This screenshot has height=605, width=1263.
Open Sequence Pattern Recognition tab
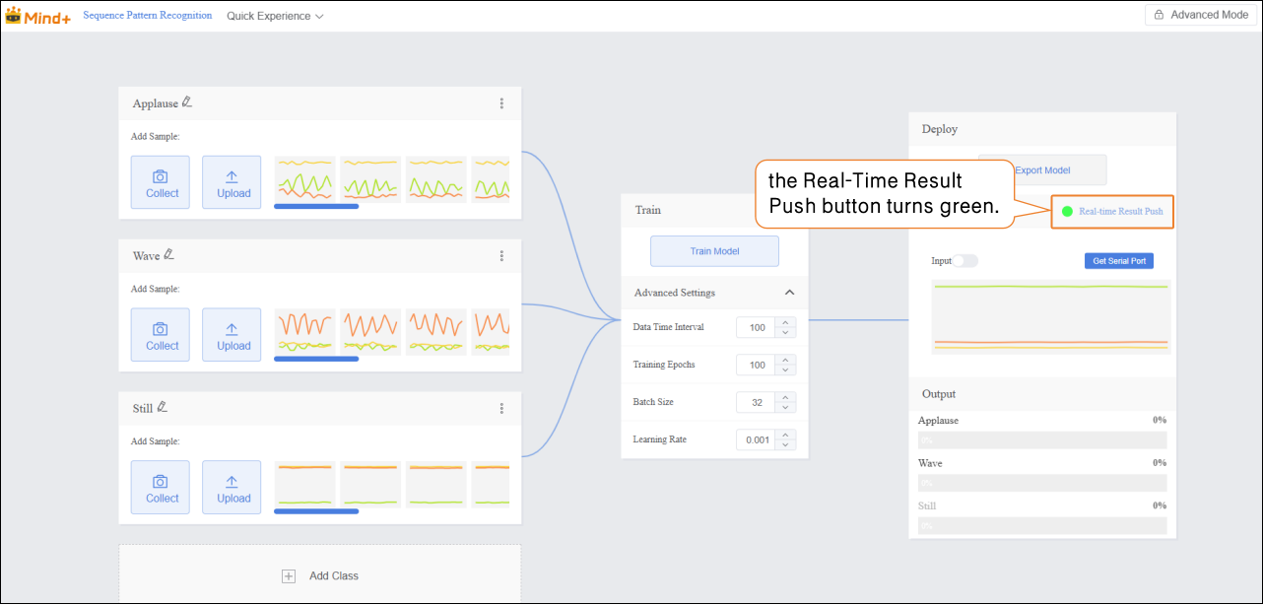147,16
